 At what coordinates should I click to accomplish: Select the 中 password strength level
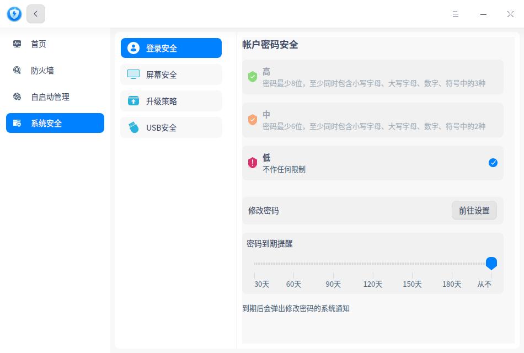coord(373,120)
